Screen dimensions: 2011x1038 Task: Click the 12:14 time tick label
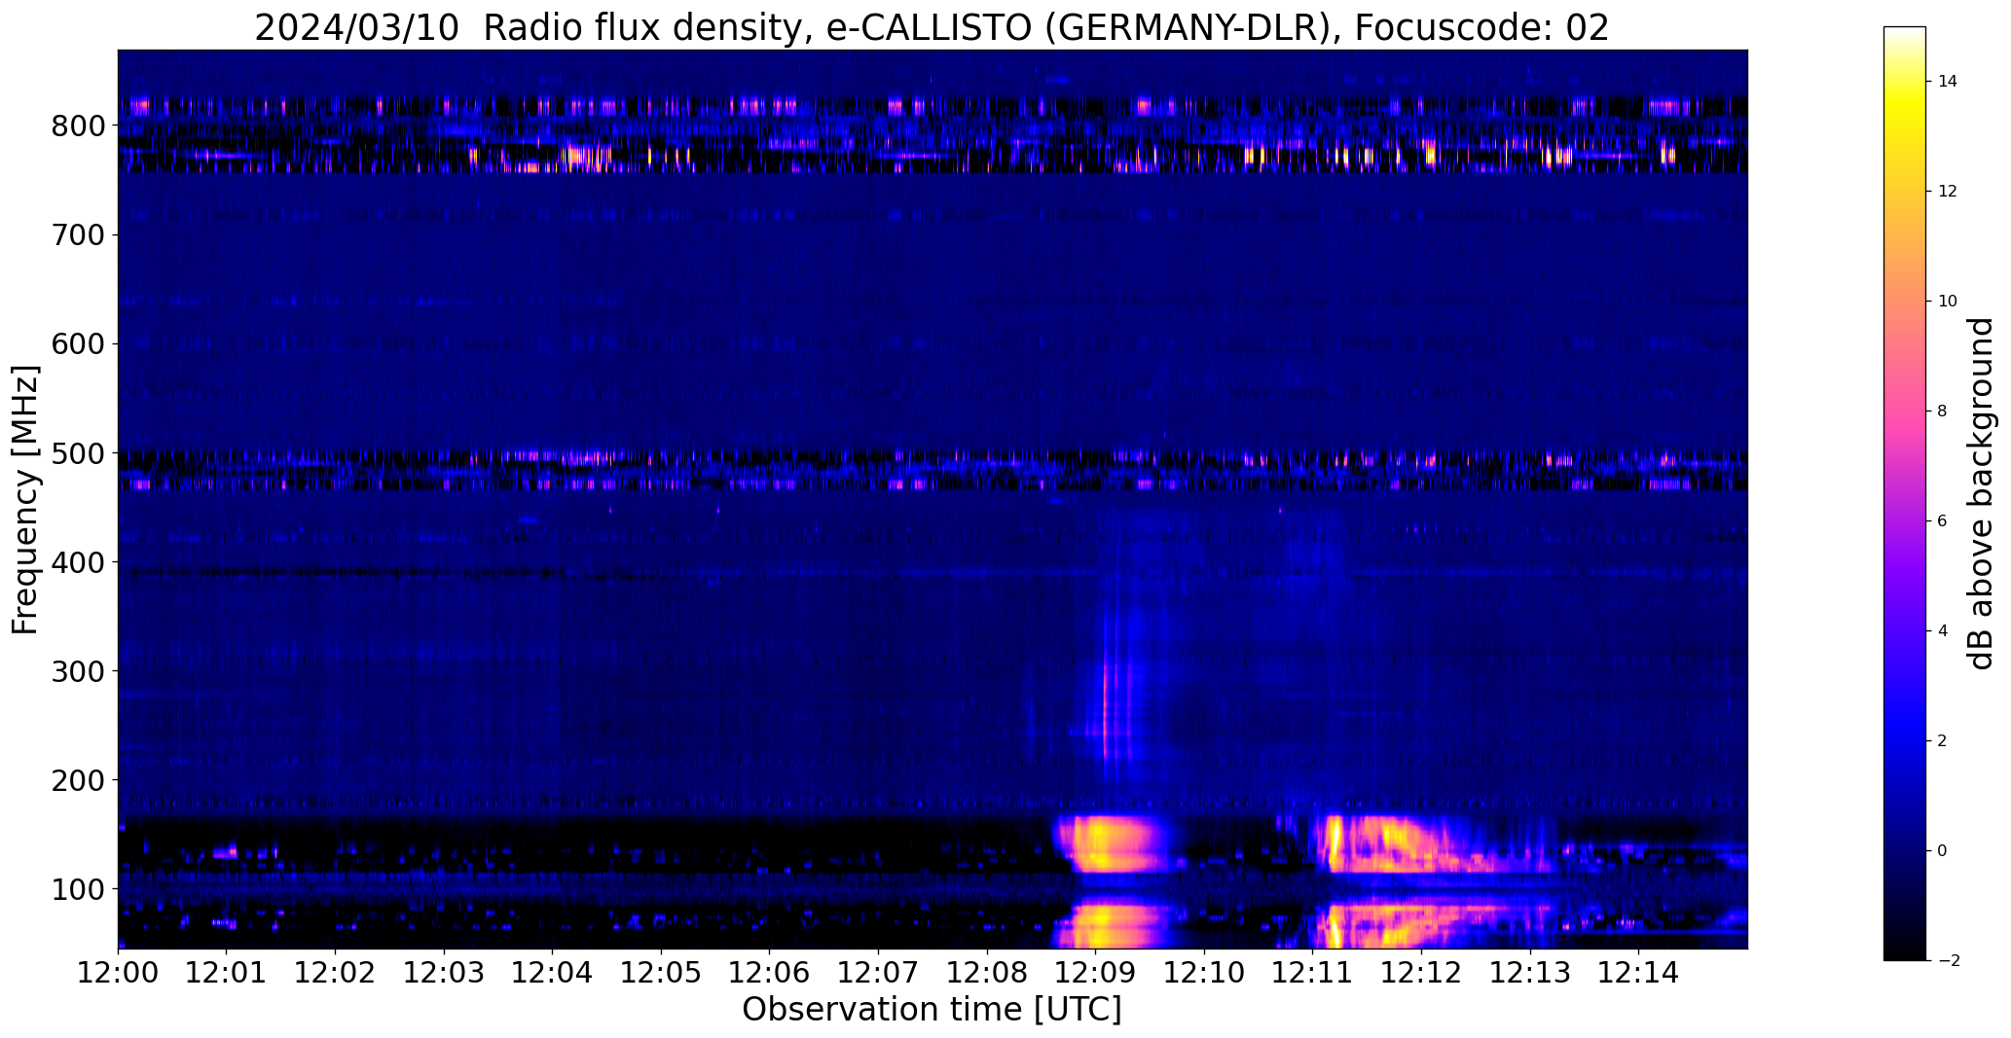1639,972
